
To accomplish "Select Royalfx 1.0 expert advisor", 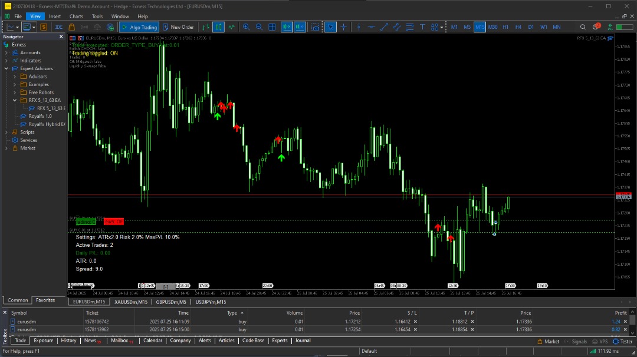I will [x=40, y=116].
